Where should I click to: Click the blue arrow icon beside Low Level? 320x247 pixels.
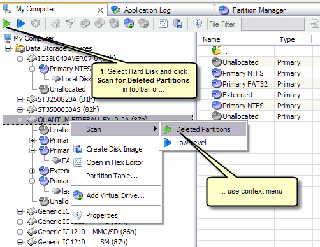coord(168,143)
